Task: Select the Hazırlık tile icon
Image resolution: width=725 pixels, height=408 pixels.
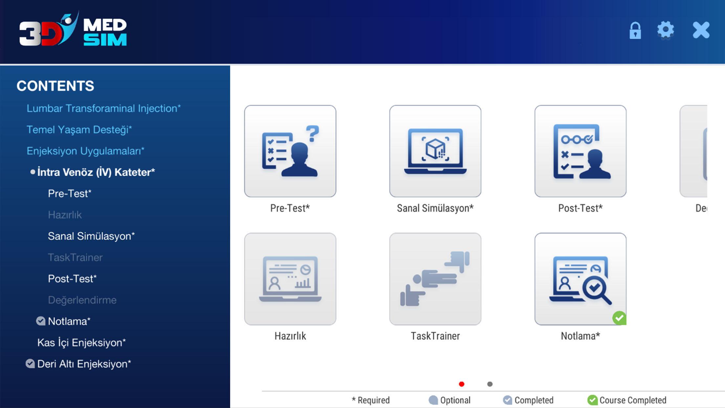Action: (290, 279)
